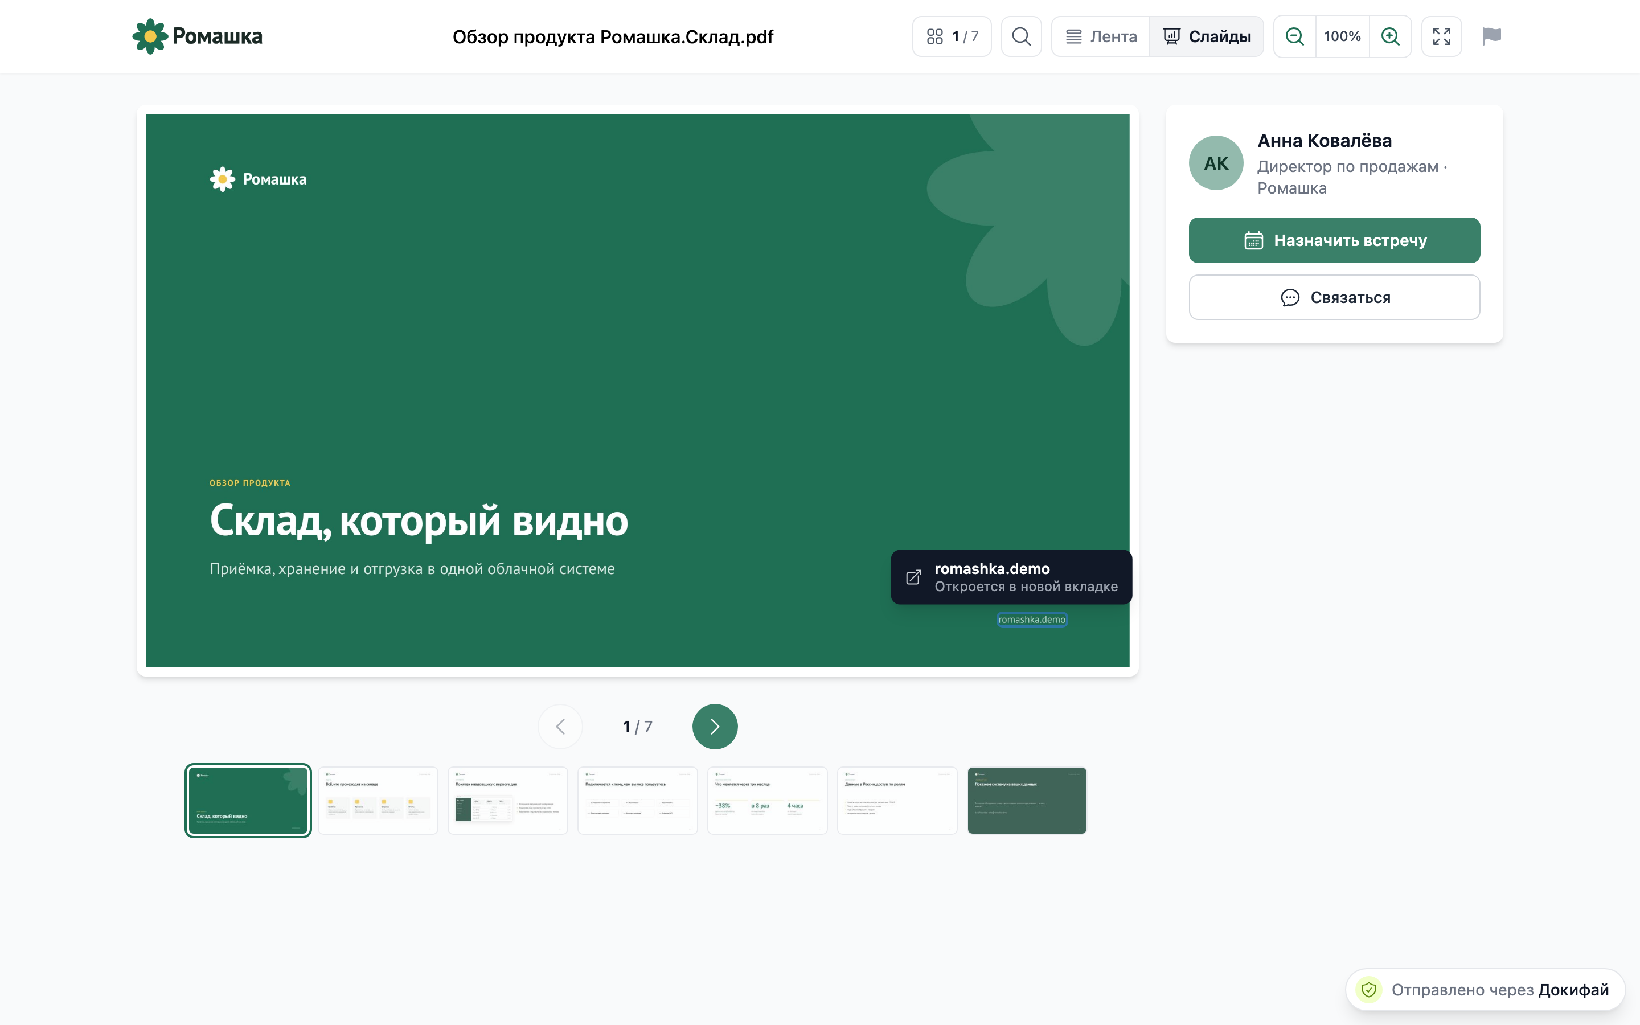Click the flag report icon
Screen dimensions: 1640x1025
click(x=1491, y=36)
